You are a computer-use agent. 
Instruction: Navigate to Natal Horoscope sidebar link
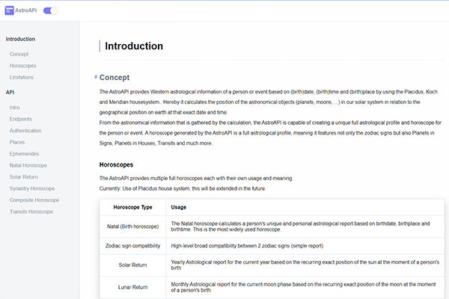(x=28, y=165)
